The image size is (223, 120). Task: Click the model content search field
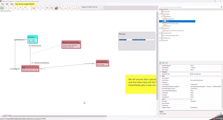pyautogui.click(x=190, y=7)
